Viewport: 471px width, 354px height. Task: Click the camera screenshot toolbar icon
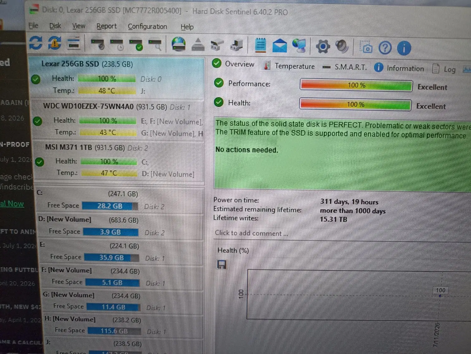pos(366,48)
